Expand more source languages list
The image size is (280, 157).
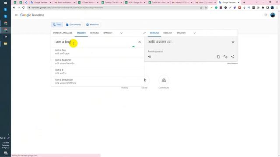click(x=122, y=33)
